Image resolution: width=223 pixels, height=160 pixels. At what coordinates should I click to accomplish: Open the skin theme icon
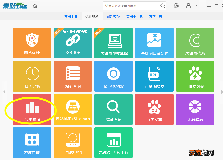click(176, 6)
